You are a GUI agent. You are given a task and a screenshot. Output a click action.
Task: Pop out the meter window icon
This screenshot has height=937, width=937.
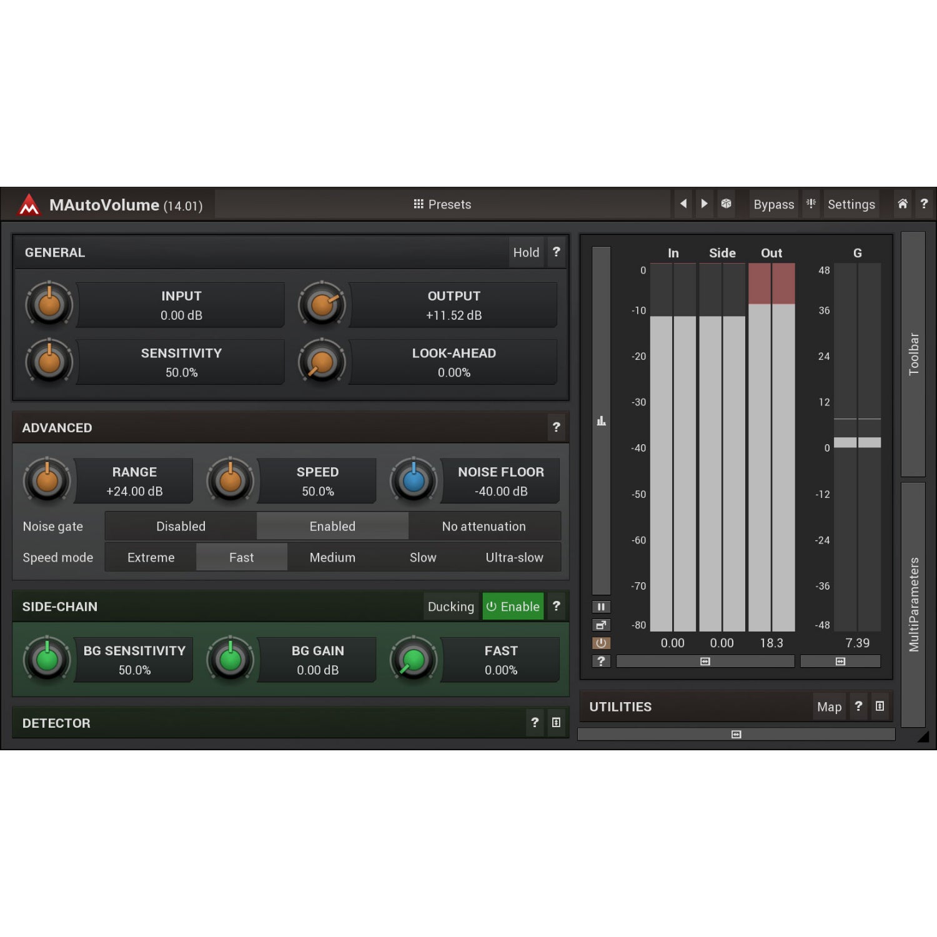click(x=601, y=625)
